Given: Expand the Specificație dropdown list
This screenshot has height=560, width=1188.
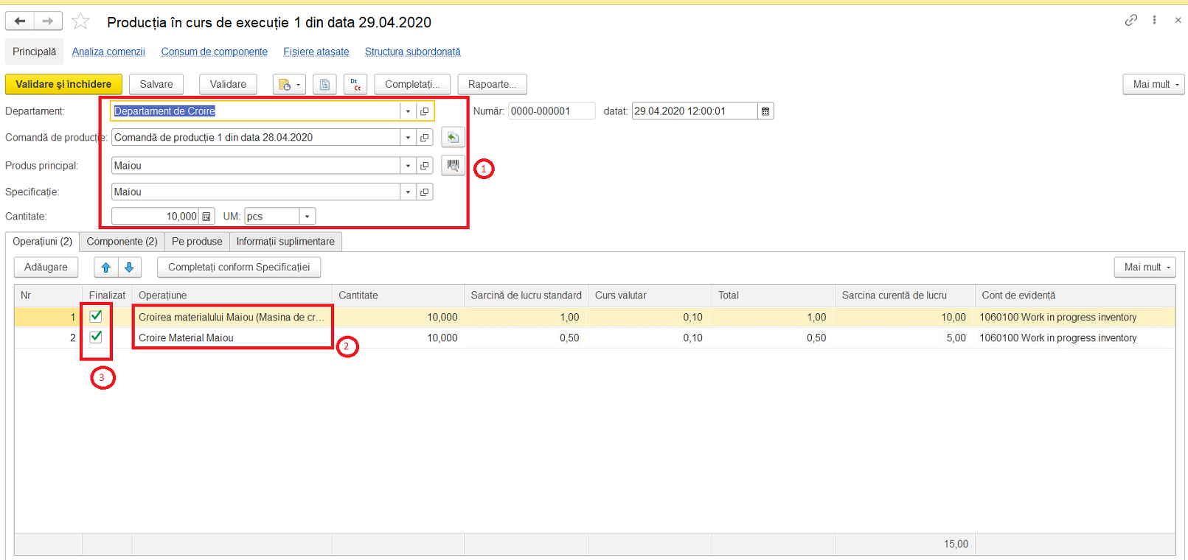Looking at the screenshot, I should (x=408, y=192).
